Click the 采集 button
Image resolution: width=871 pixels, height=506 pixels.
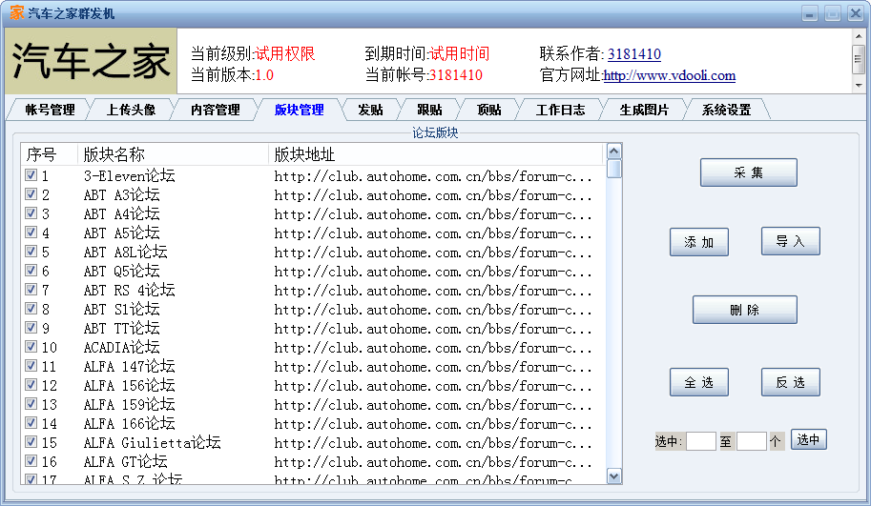[x=748, y=172]
